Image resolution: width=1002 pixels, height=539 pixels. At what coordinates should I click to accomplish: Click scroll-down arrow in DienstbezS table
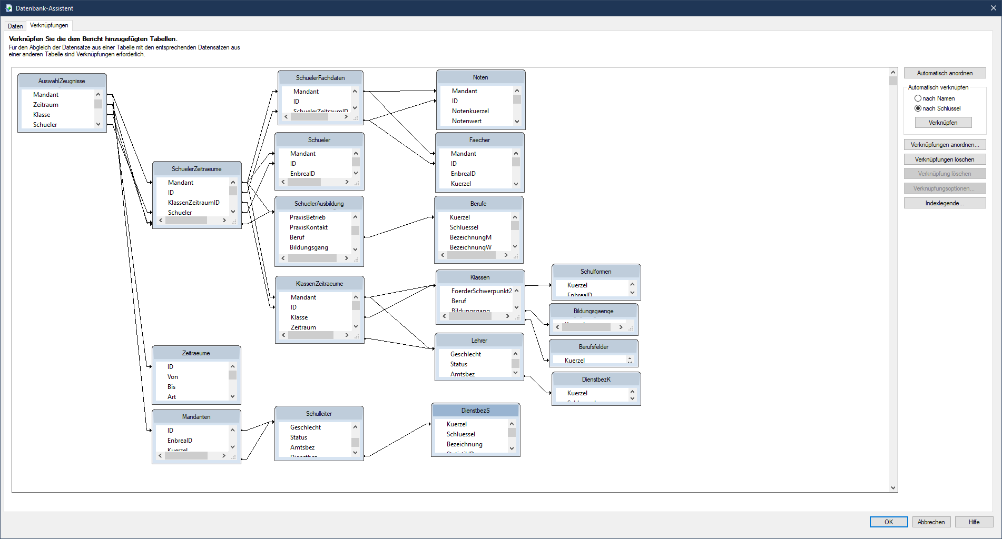512,448
